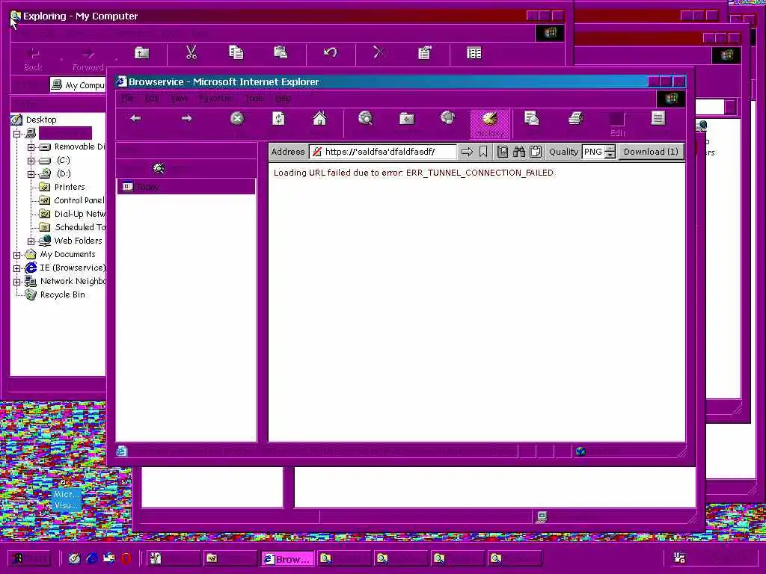Click the Back arrow in Internet Explorer
The width and height of the screenshot is (766, 574).
coord(135,119)
